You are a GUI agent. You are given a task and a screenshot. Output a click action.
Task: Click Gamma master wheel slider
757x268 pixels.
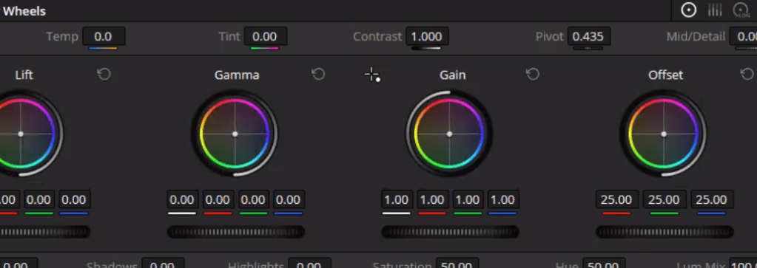(x=236, y=232)
